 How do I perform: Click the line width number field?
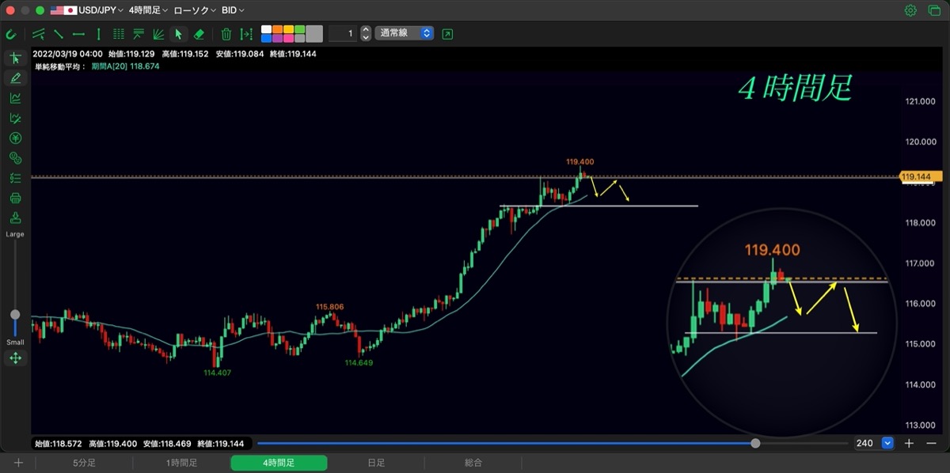[342, 33]
